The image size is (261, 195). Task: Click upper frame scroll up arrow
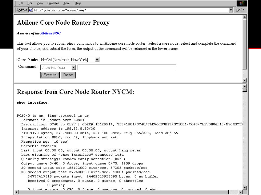(244, 17)
